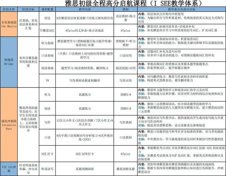Viewport: 226px width, 176px height.
Task: Select the '课程配置' column header
Action: (47, 9)
